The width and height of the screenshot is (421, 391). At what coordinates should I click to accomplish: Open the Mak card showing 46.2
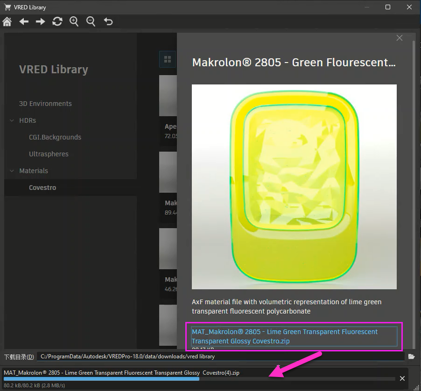pyautogui.click(x=168, y=263)
